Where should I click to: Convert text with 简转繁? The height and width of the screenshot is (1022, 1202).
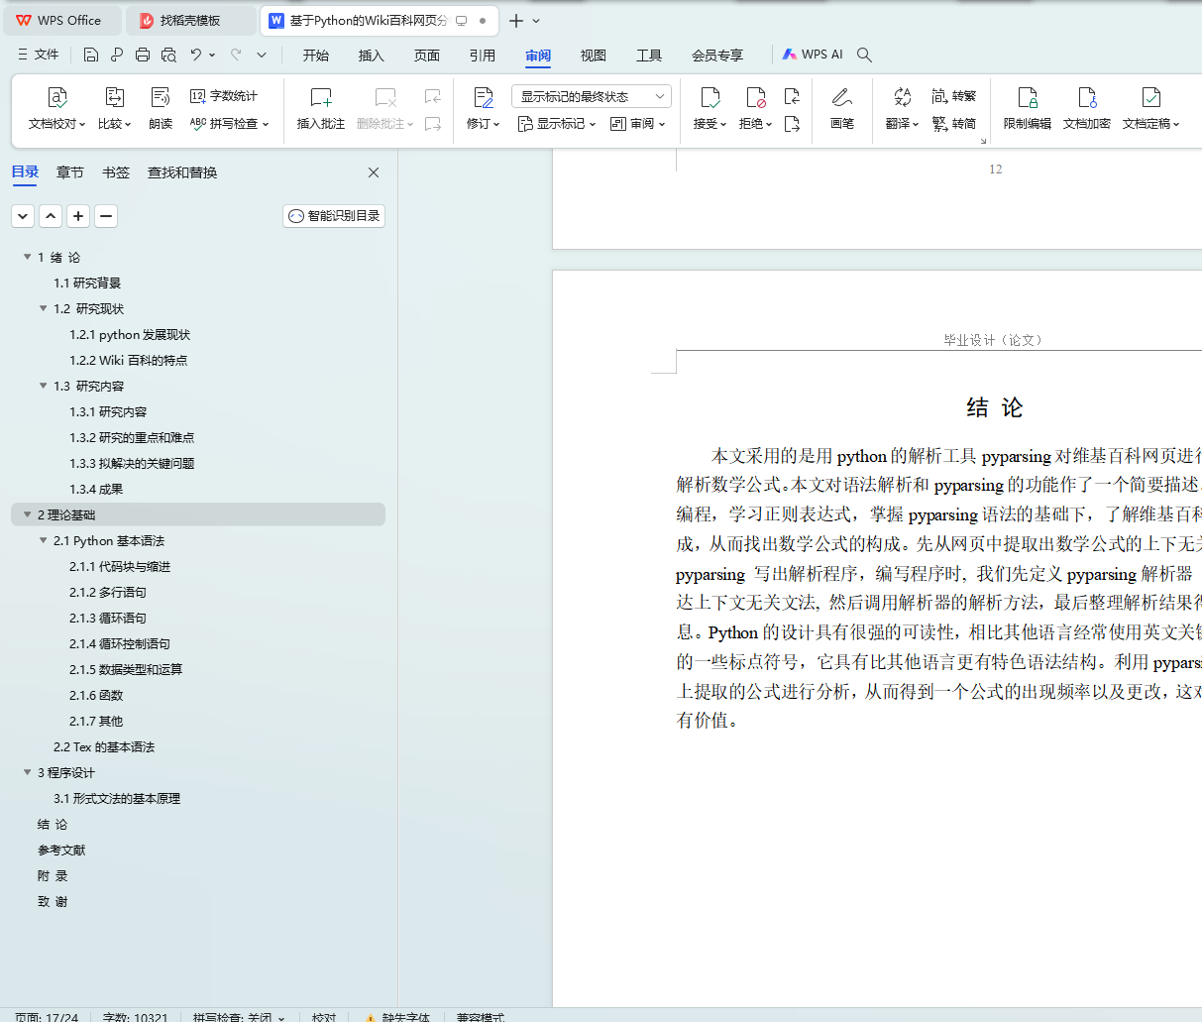coord(954,96)
